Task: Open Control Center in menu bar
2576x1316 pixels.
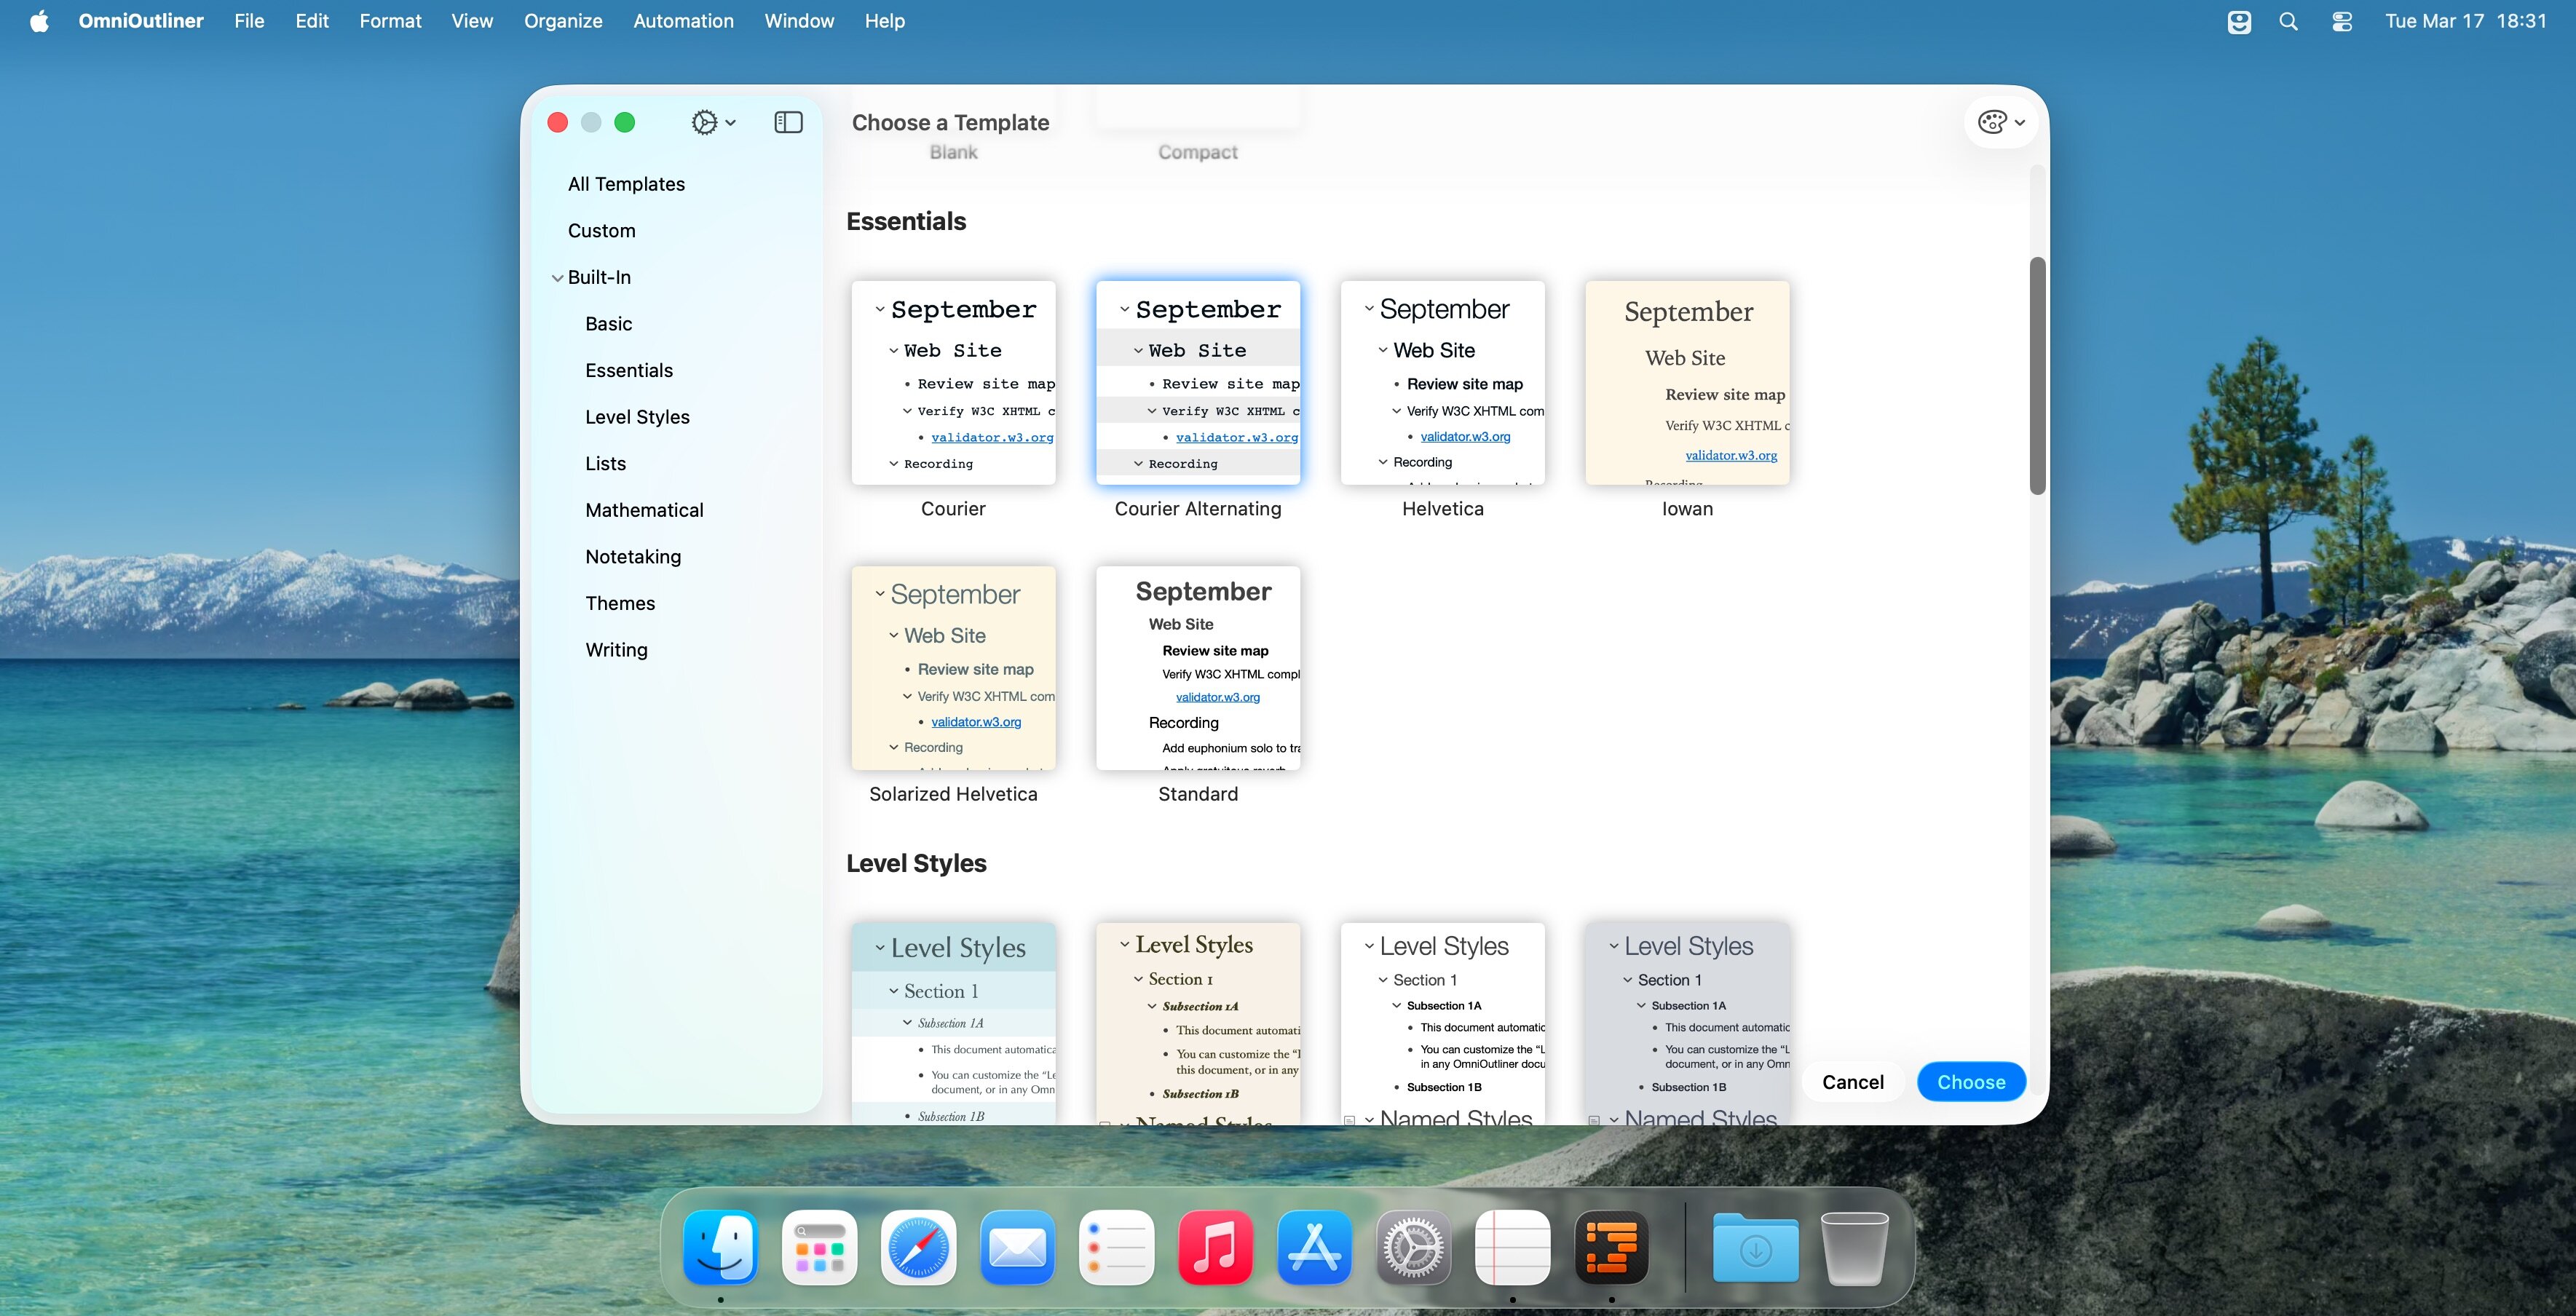Action: (x=2341, y=21)
